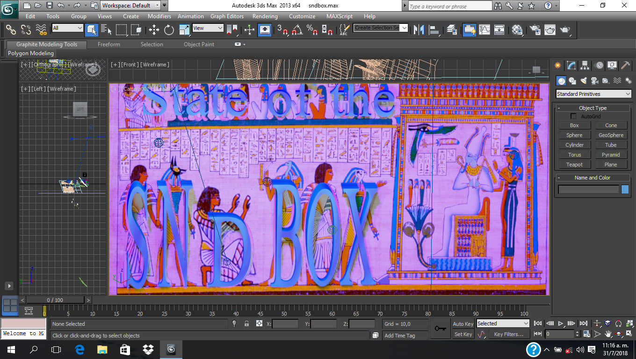Create a Teapot primitive via its button
The height and width of the screenshot is (359, 636).
574,165
